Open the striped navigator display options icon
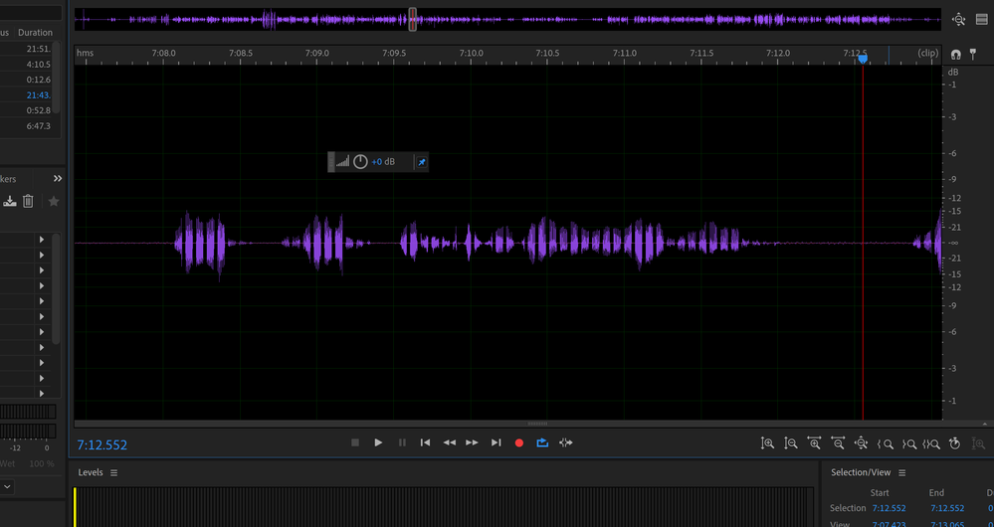 point(981,20)
